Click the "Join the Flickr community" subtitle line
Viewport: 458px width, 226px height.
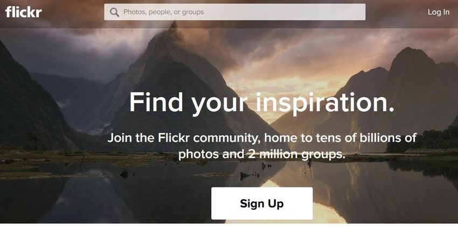(x=262, y=137)
